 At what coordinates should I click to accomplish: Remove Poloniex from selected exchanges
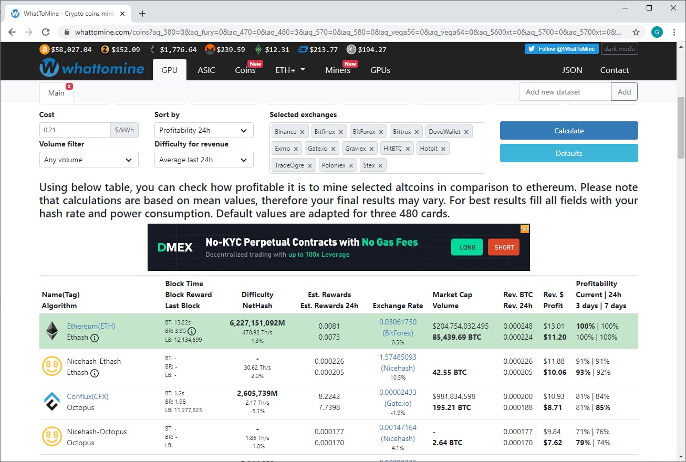tap(351, 165)
